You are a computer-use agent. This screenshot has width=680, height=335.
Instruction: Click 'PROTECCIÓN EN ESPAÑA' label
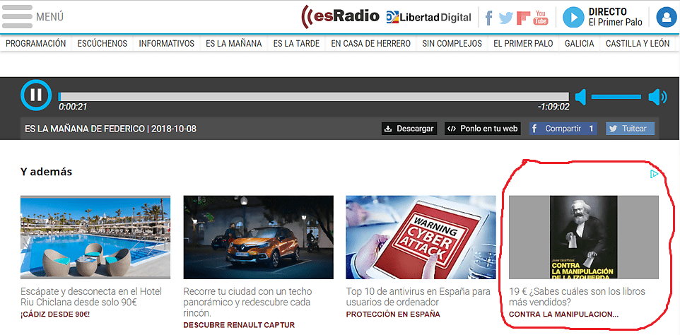pos(393,315)
